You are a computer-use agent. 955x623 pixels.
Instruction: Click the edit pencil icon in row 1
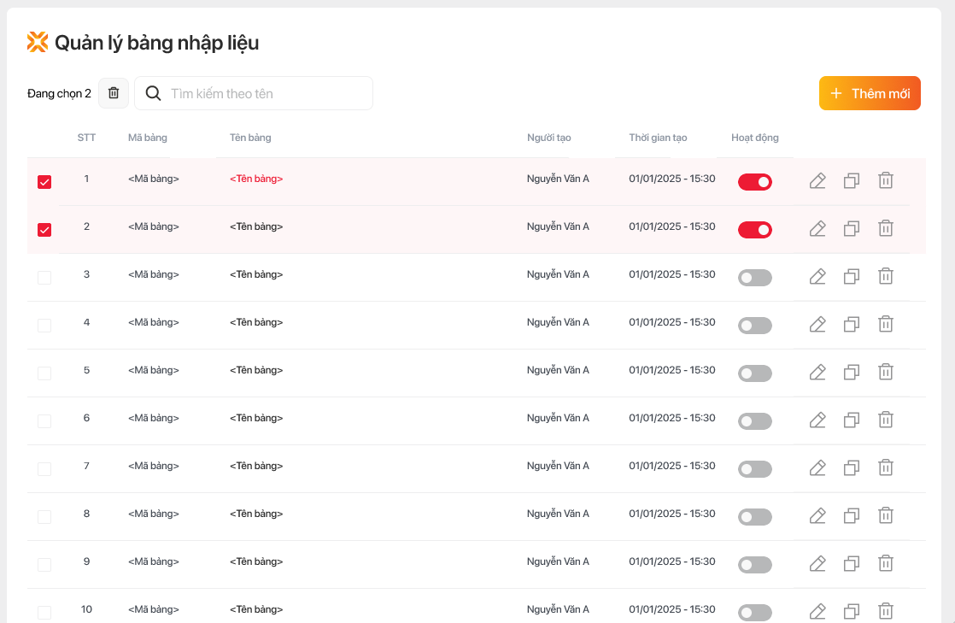[x=817, y=181]
